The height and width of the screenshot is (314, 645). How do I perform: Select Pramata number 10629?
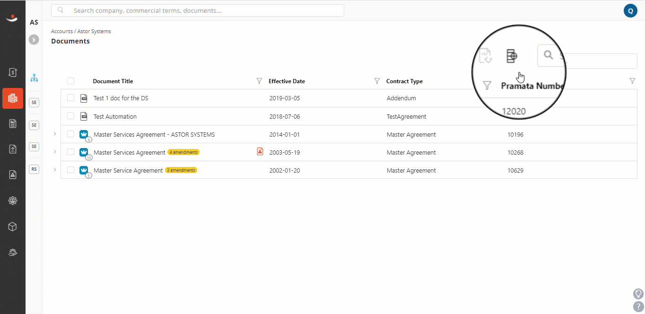tap(515, 170)
